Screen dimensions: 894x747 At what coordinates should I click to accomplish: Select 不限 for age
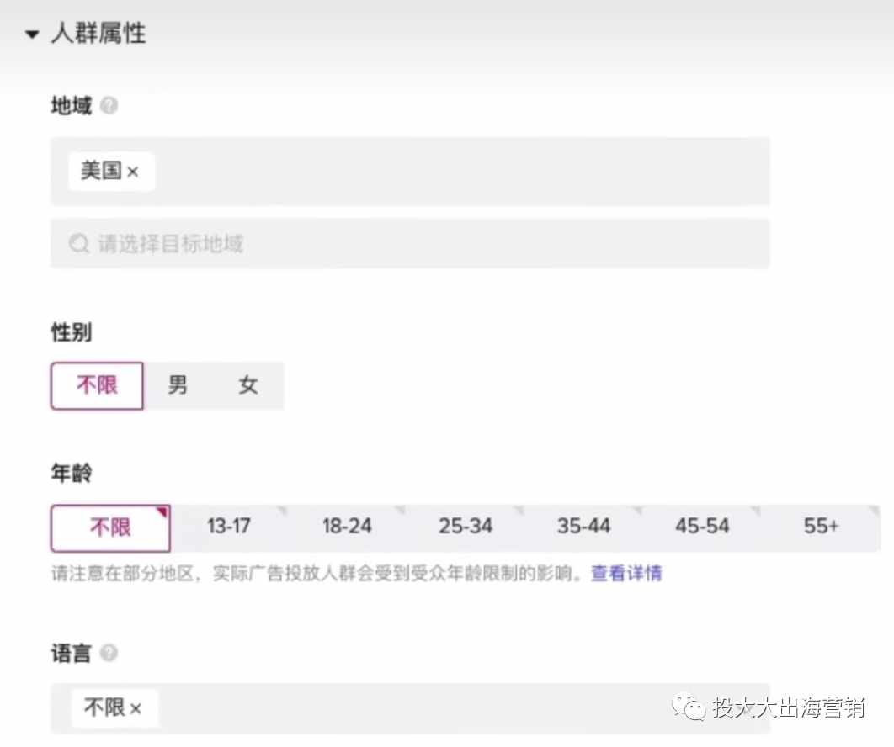110,527
